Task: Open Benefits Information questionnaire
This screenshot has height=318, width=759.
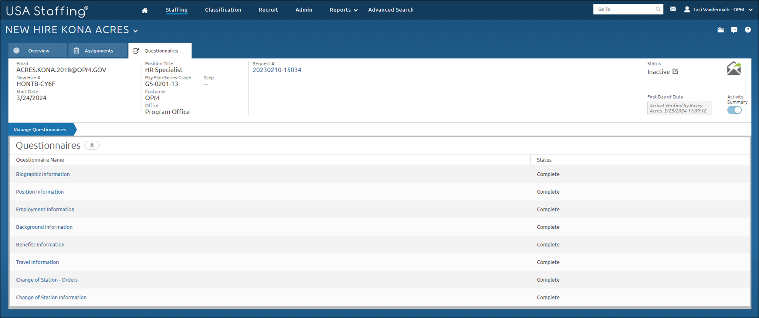Action: 40,245
